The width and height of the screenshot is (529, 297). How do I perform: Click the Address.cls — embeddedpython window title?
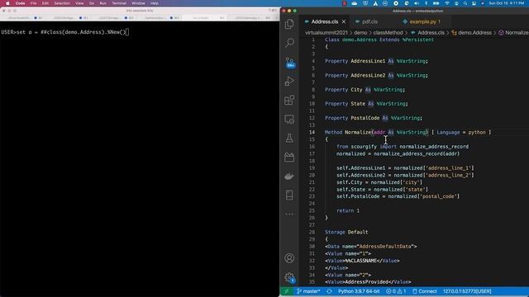[417, 11]
